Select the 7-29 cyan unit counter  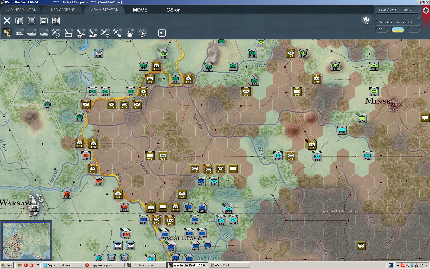(x=368, y=156)
